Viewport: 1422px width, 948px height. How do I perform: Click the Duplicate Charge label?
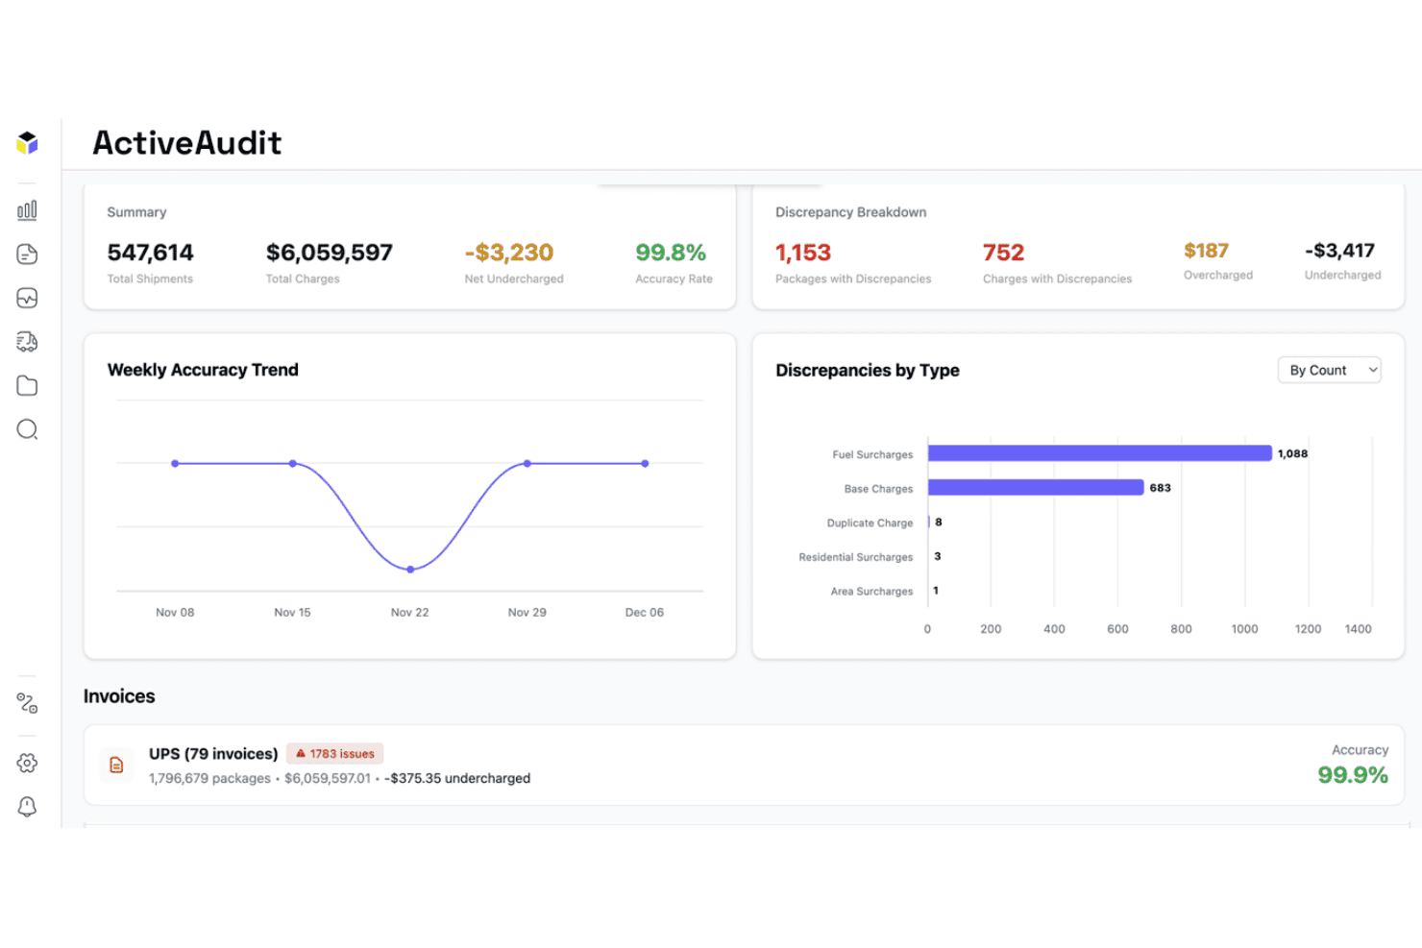[x=870, y=523]
